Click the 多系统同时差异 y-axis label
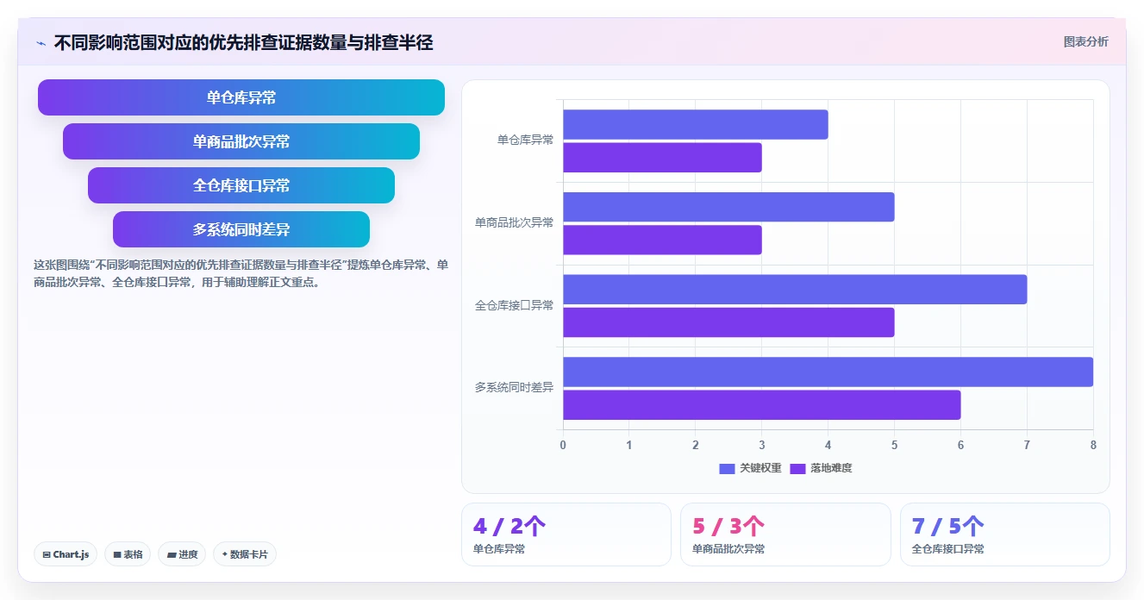The height and width of the screenshot is (600, 1144). pyautogui.click(x=514, y=388)
